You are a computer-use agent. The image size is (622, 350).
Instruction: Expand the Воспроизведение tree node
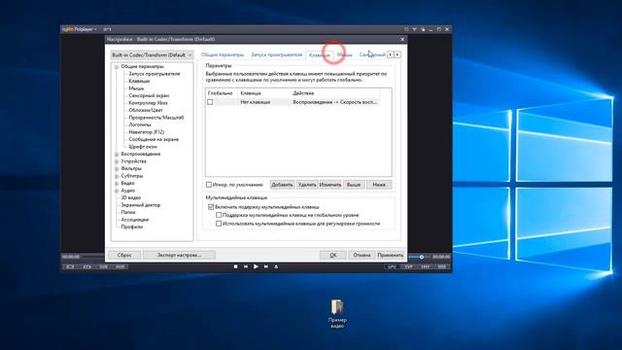click(x=117, y=154)
